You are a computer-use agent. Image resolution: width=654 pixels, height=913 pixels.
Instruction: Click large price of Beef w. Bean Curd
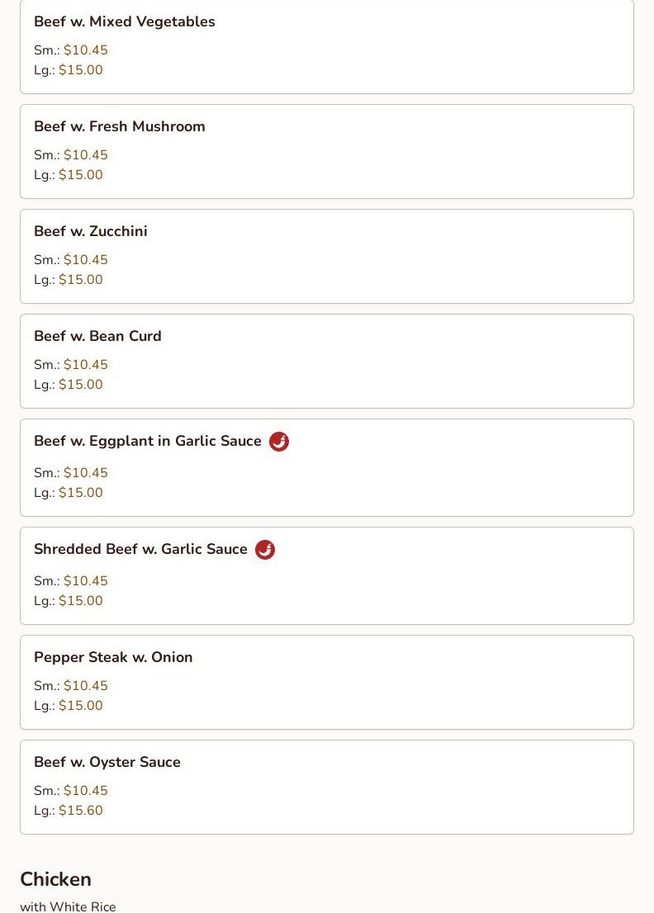(80, 385)
